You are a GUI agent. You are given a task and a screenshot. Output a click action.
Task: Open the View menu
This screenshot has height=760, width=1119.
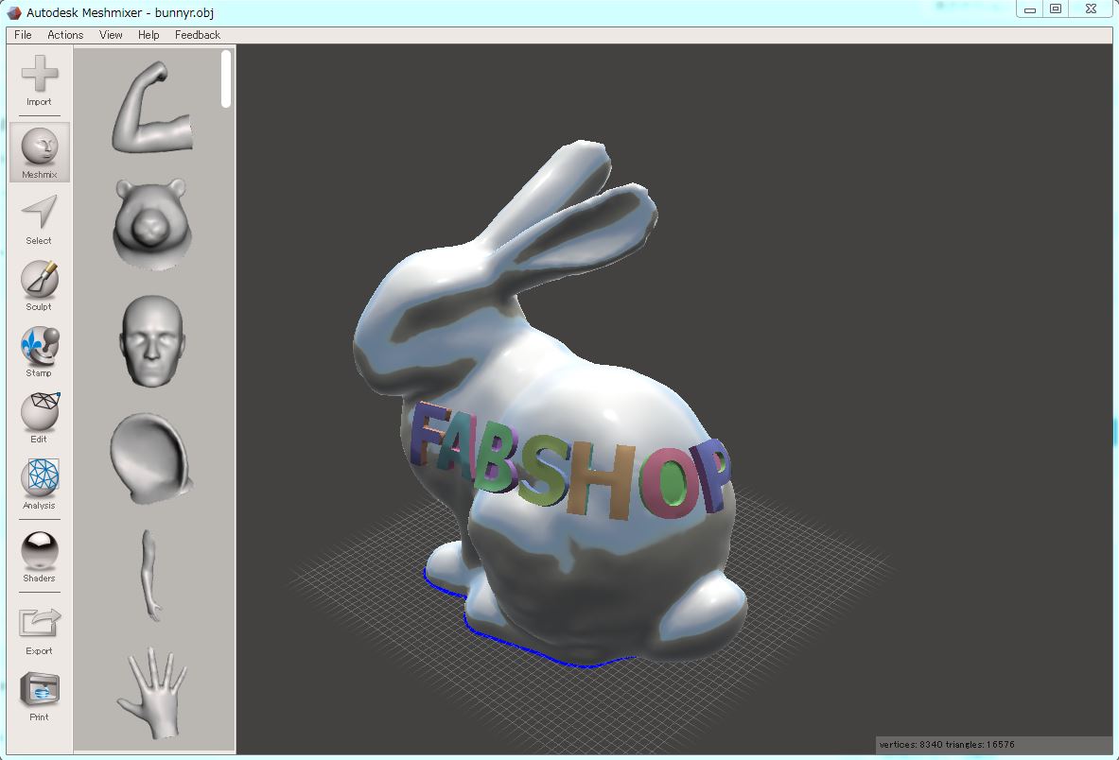coord(111,35)
